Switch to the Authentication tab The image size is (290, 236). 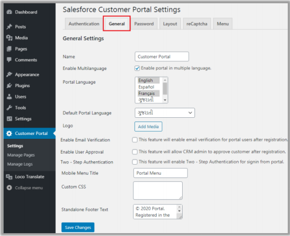tap(84, 24)
